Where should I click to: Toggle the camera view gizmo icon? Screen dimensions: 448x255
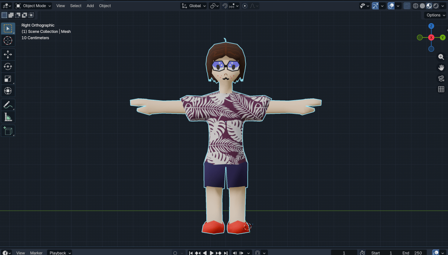441,78
